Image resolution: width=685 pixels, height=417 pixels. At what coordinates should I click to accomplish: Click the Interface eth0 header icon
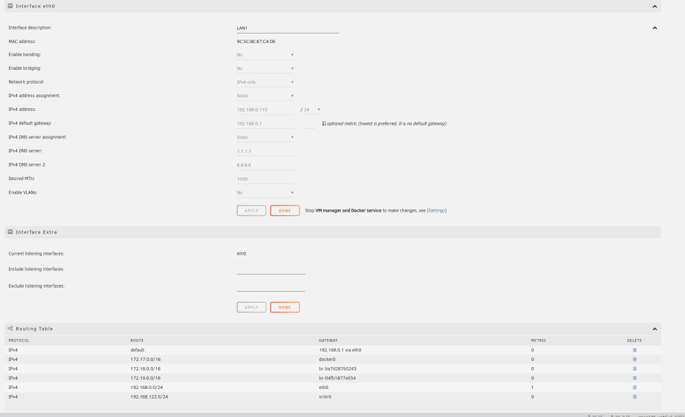(10, 6)
